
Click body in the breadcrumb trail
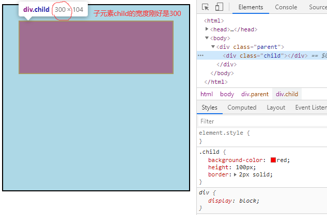(x=227, y=94)
